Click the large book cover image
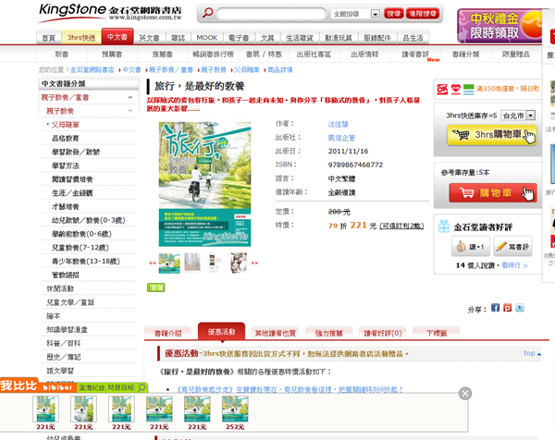Image resolution: width=555 pixels, height=440 pixels. 204,184
